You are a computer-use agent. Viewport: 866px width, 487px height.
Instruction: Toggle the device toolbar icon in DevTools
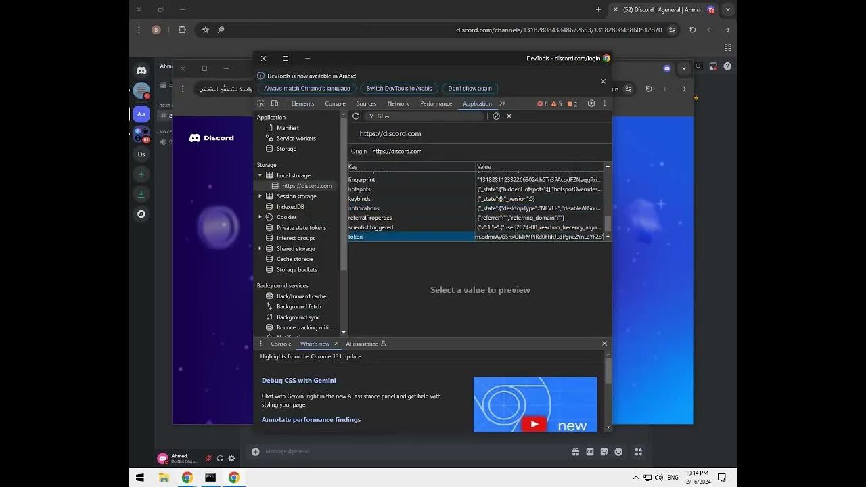click(x=275, y=103)
